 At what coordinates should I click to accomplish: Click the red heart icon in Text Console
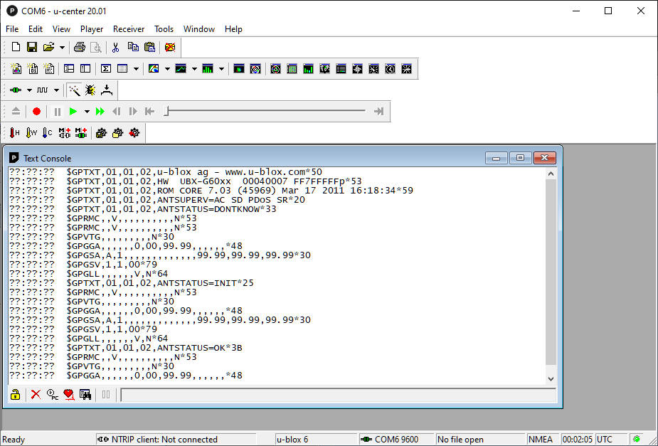[69, 394]
